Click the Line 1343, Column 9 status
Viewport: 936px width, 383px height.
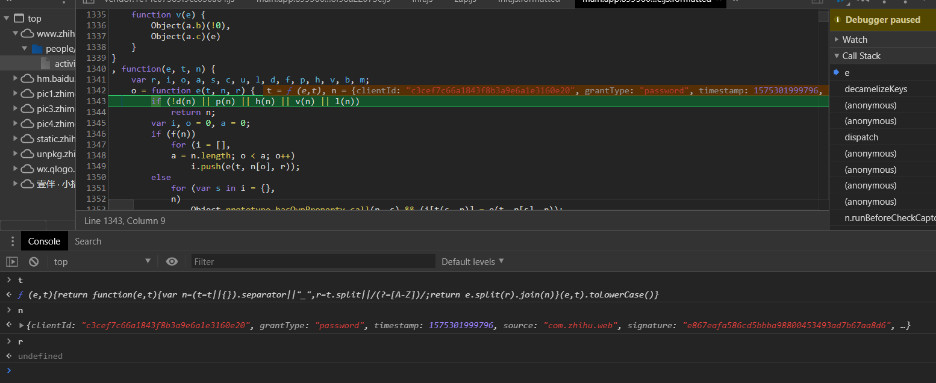(125, 221)
